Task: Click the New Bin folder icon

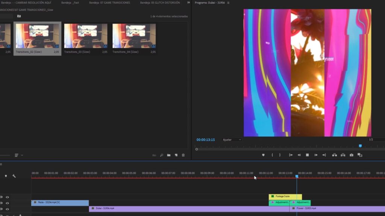Action: [169, 155]
